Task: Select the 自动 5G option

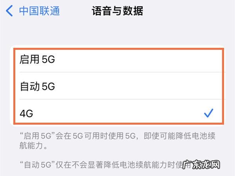Action: pos(37,87)
